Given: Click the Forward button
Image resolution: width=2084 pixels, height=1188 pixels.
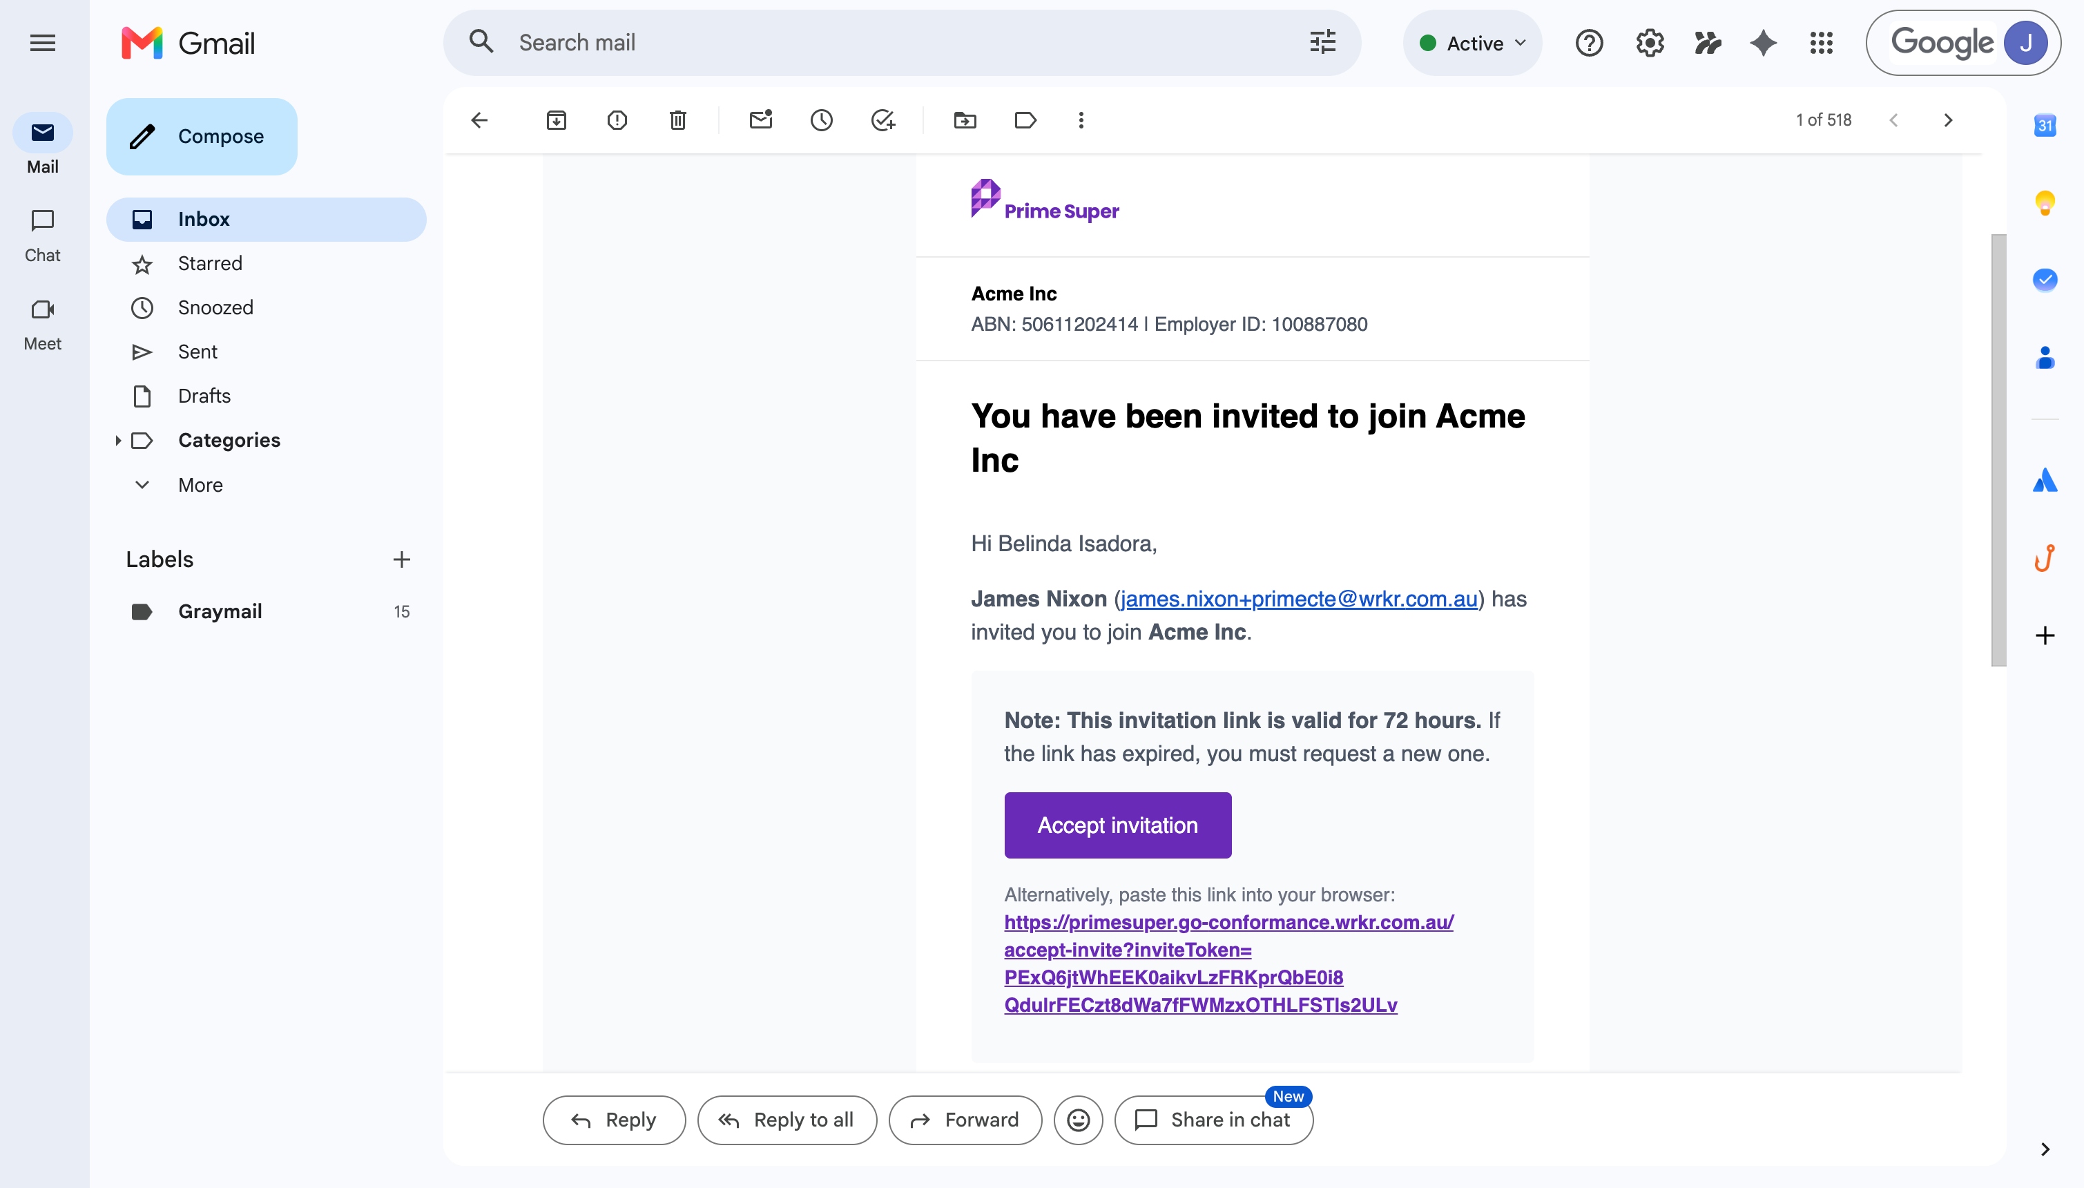Looking at the screenshot, I should [x=965, y=1120].
